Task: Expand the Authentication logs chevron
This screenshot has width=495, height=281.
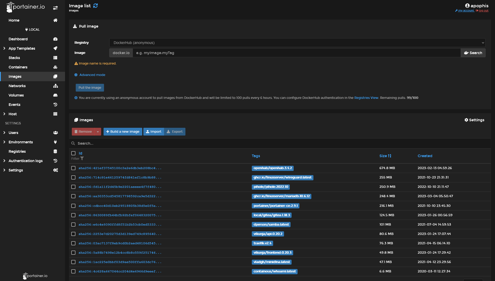Action: click(x=4, y=161)
